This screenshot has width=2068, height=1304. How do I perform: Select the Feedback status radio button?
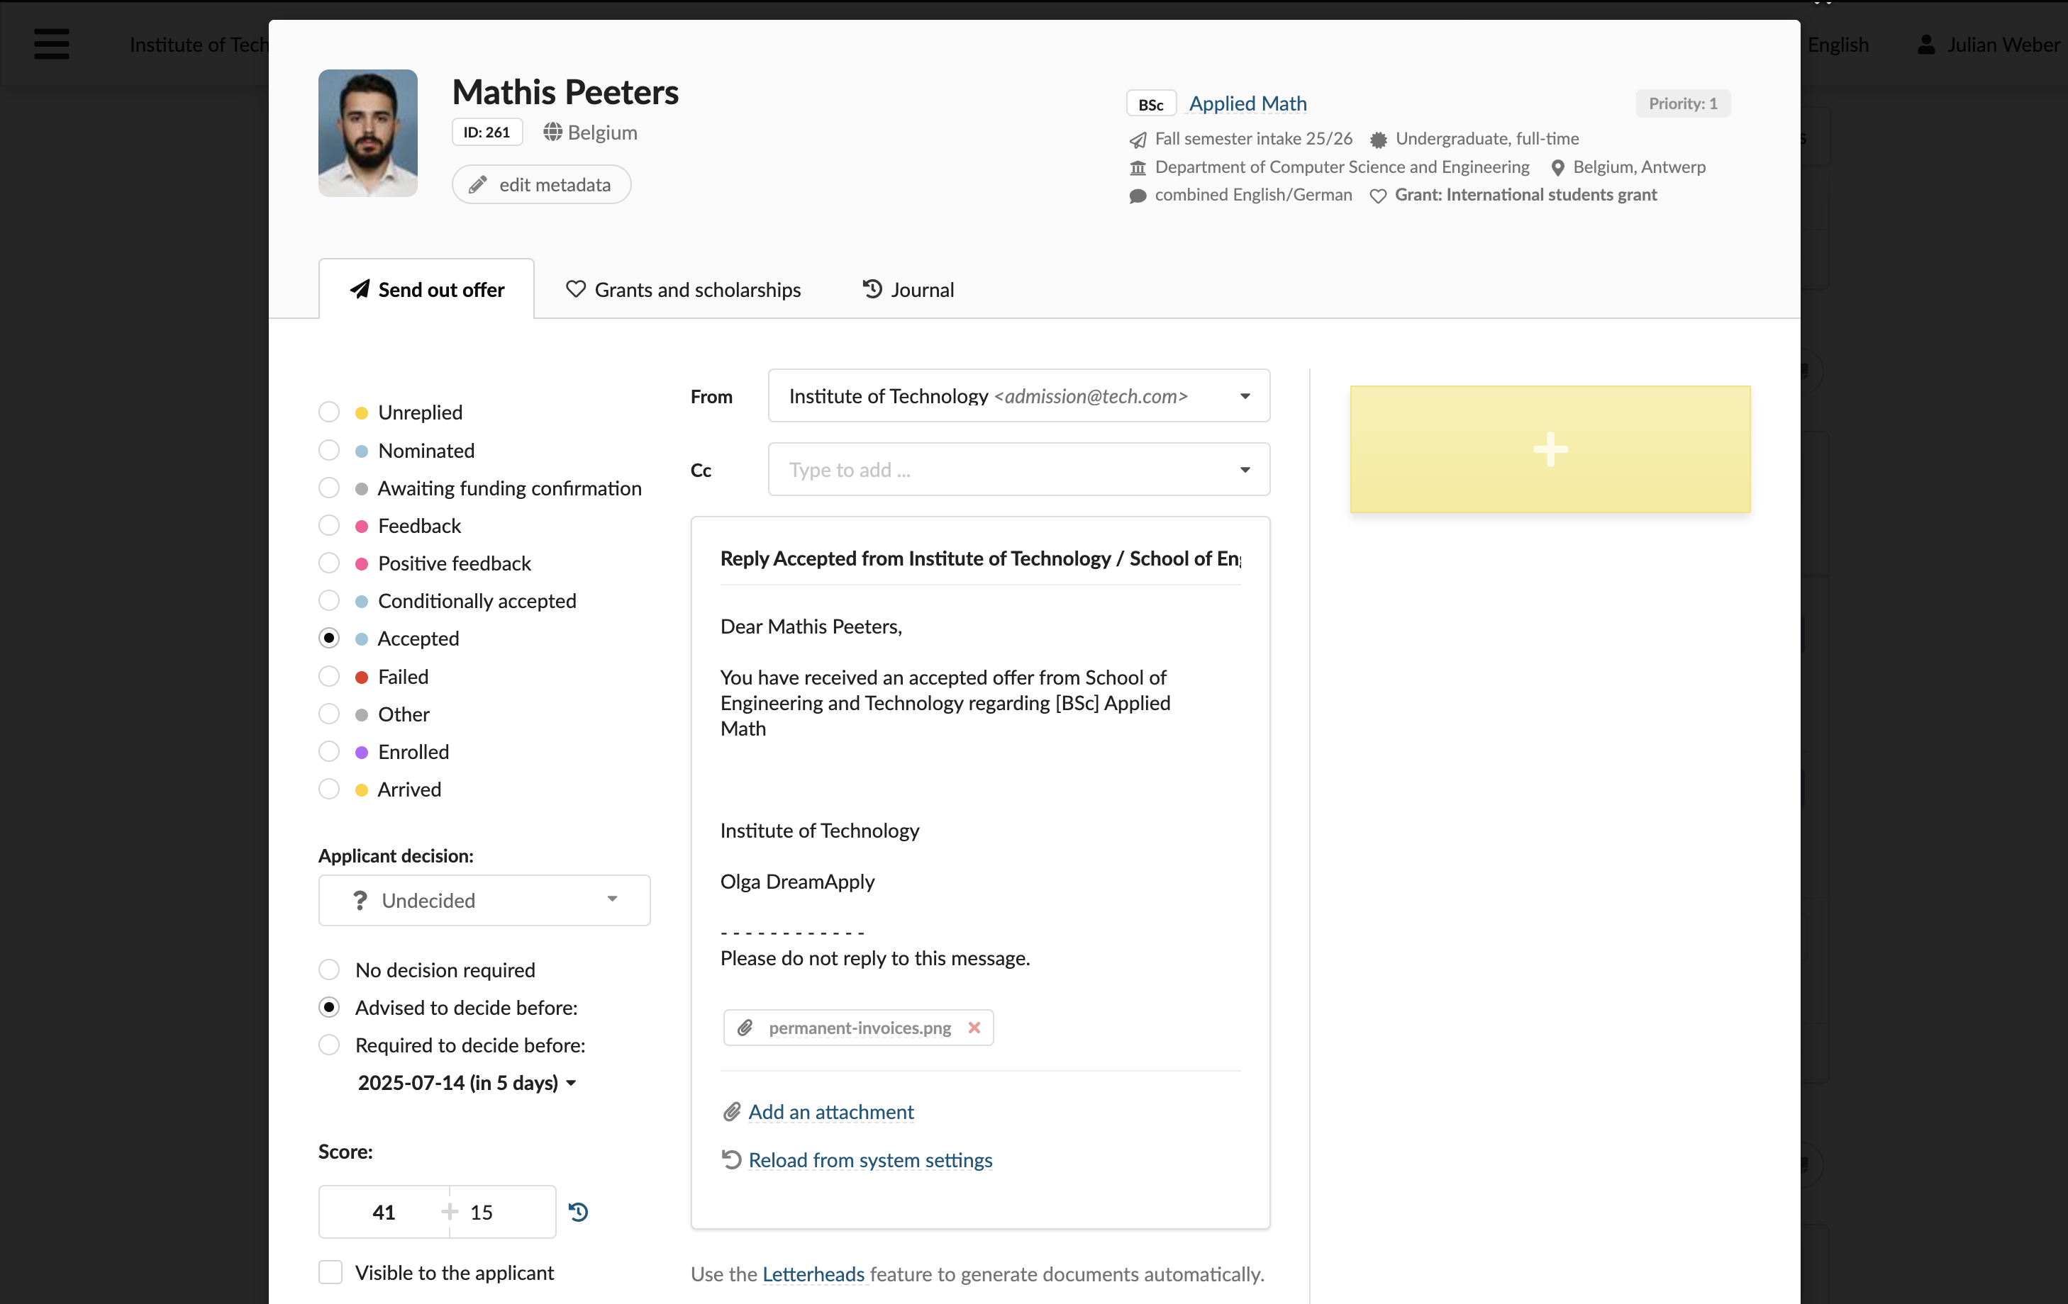tap(329, 525)
